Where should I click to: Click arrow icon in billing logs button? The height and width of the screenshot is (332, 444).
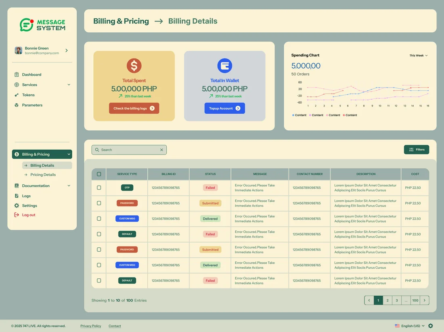point(152,108)
